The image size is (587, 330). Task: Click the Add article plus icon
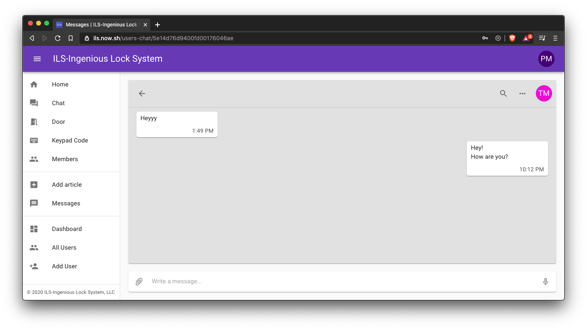34,185
